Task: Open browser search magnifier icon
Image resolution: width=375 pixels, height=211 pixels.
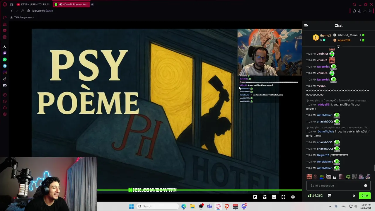Action: pos(354,4)
